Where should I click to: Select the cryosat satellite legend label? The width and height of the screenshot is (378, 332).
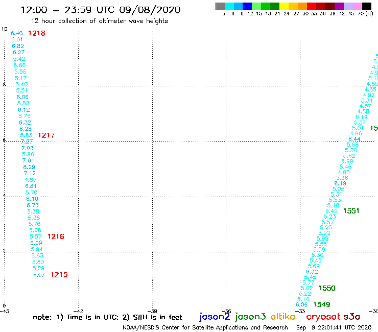(x=323, y=317)
